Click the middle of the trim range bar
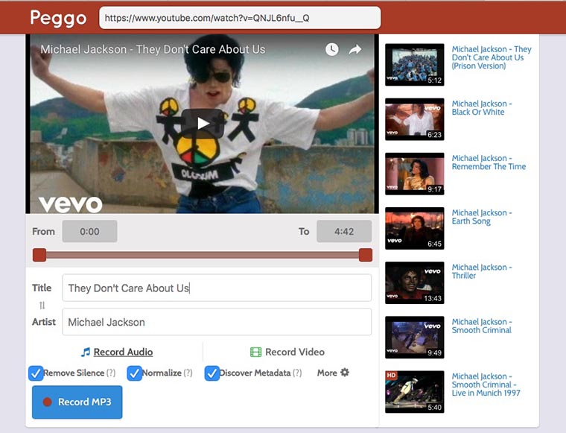 [x=203, y=255]
